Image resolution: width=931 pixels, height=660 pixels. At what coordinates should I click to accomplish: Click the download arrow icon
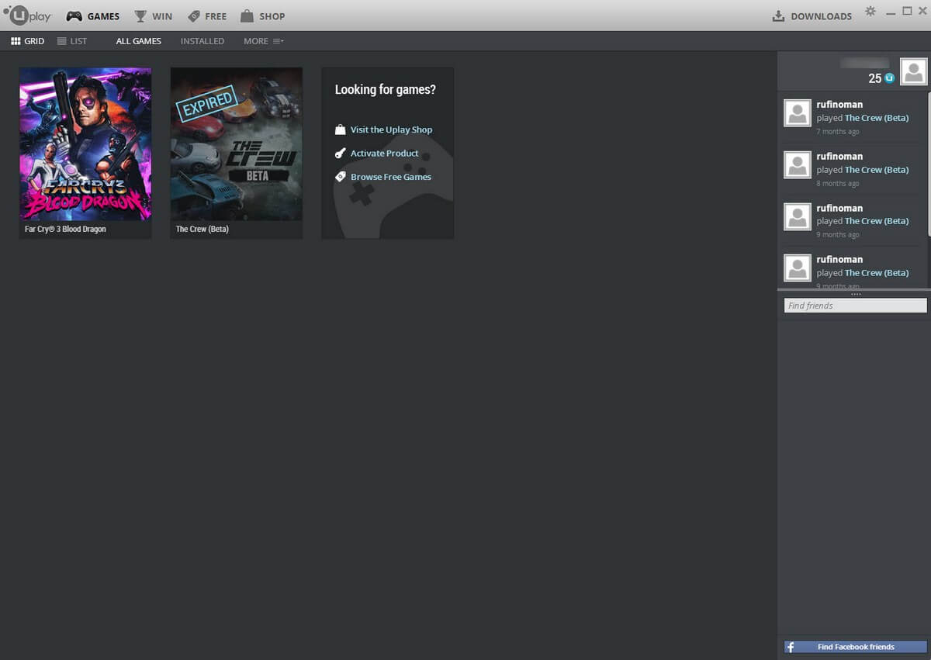point(778,16)
